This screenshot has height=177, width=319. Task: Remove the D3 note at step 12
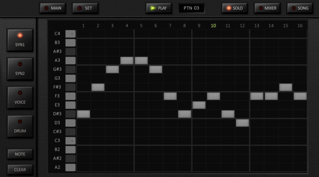[242, 123]
